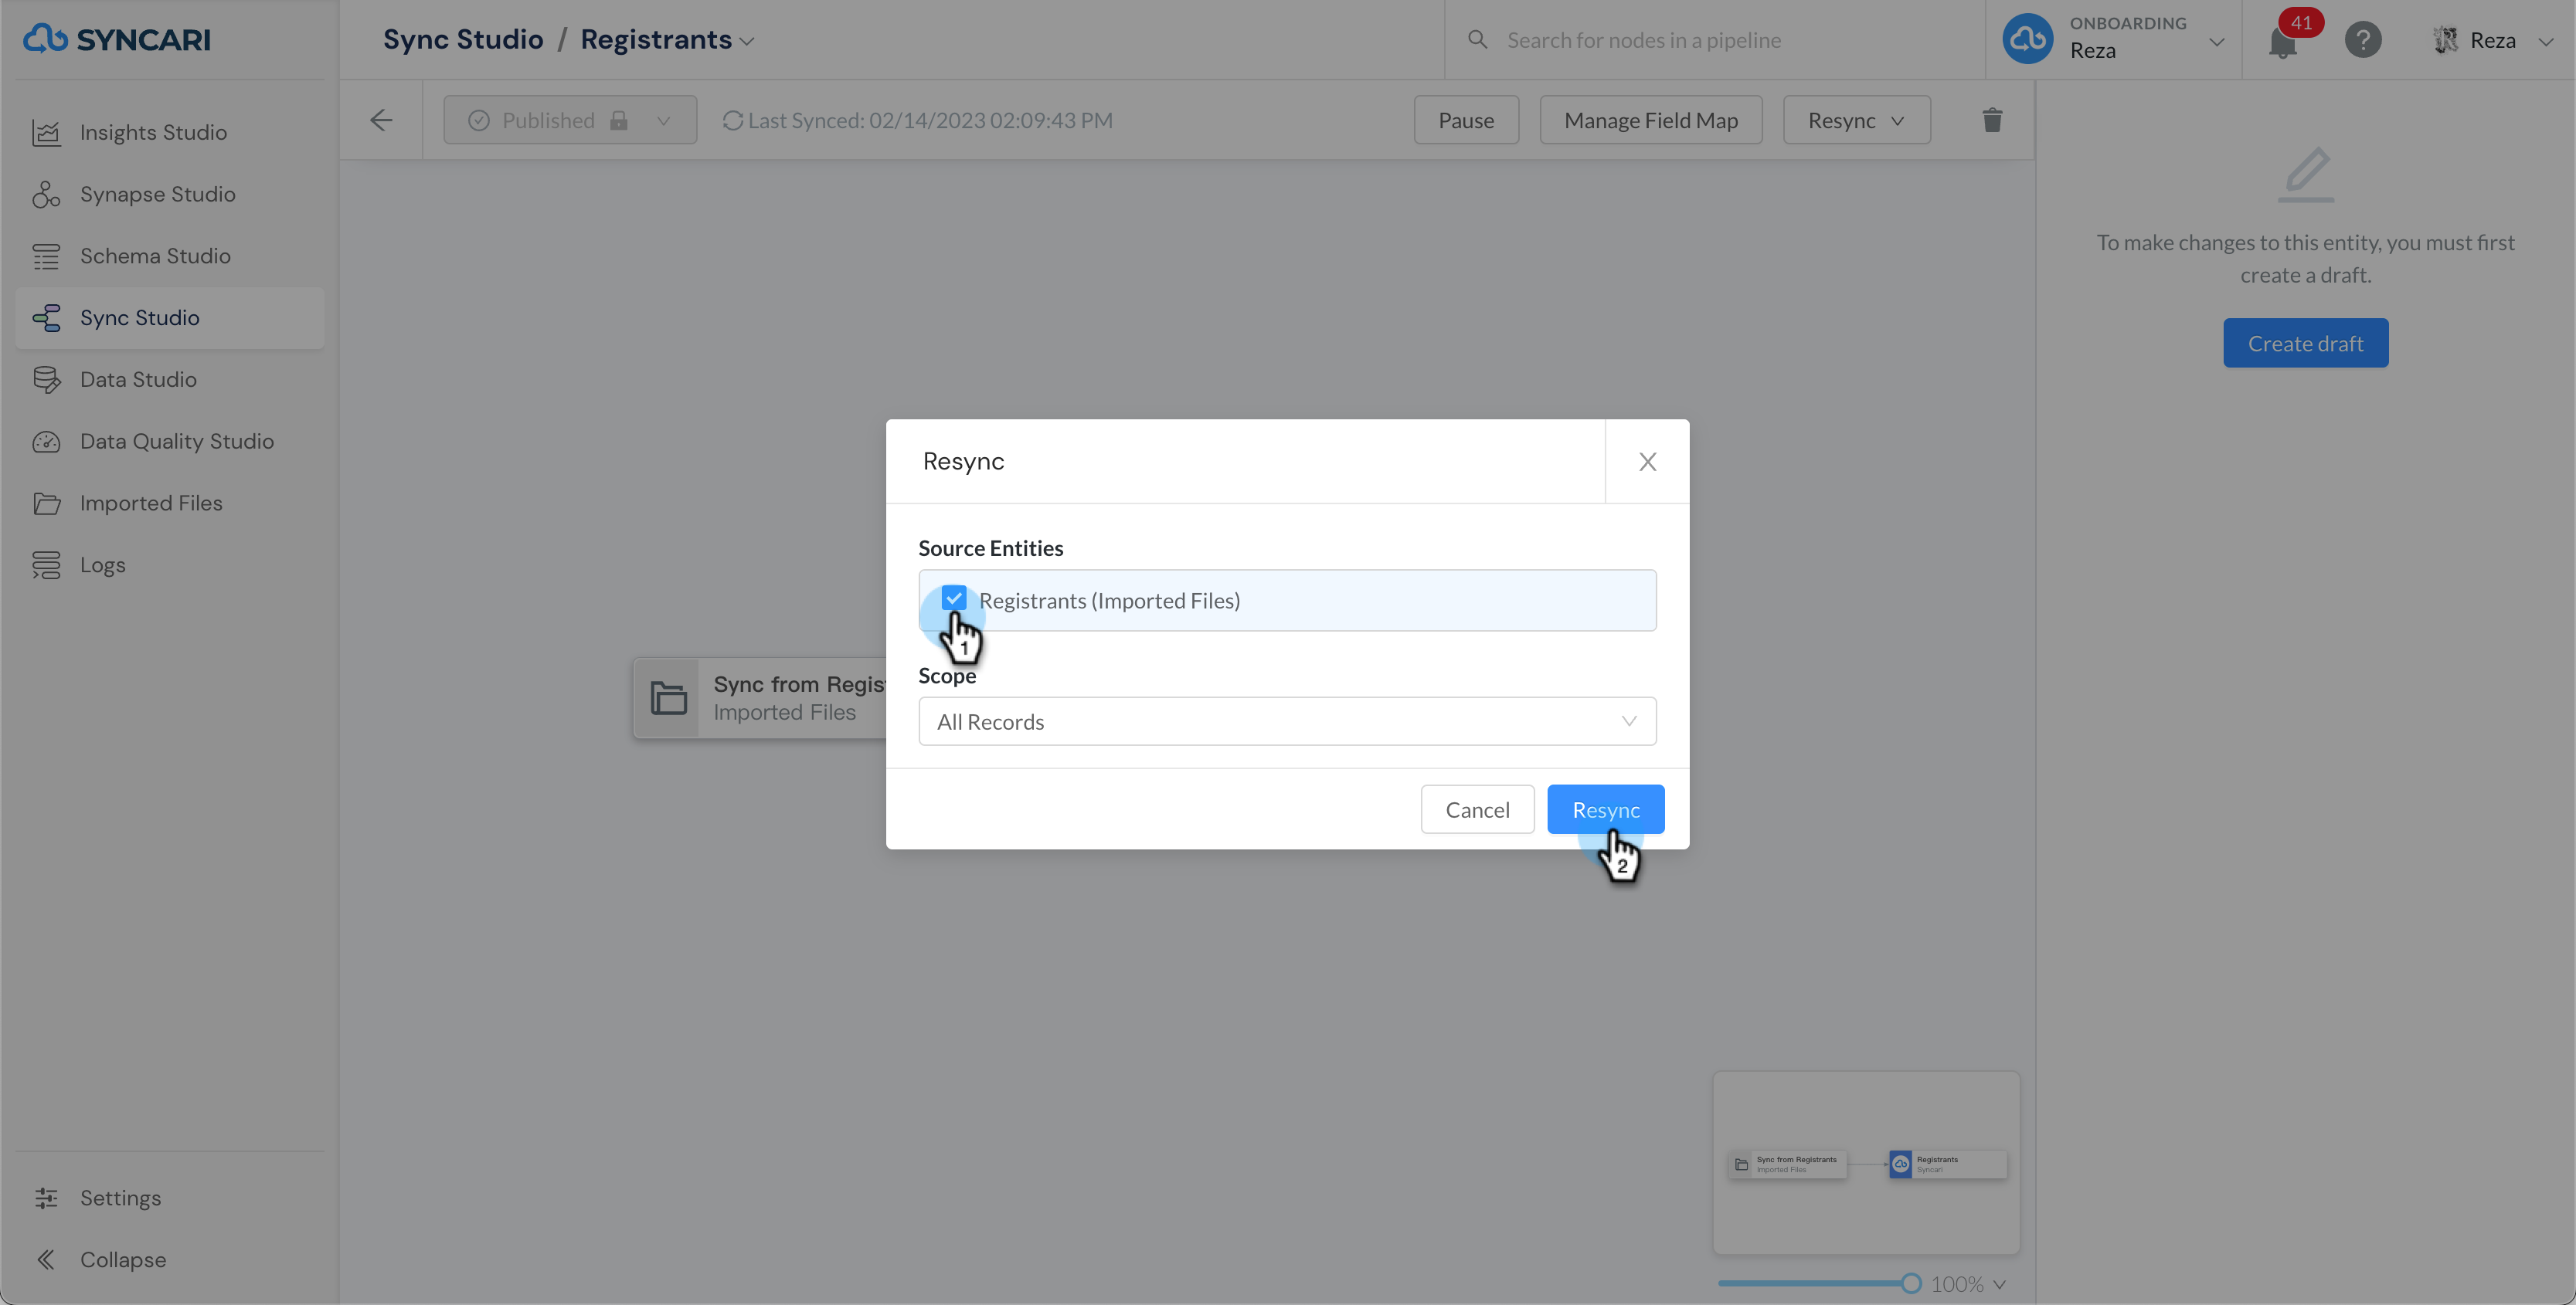Expand the All Records scope dropdown
The height and width of the screenshot is (1305, 2576).
[1287, 721]
